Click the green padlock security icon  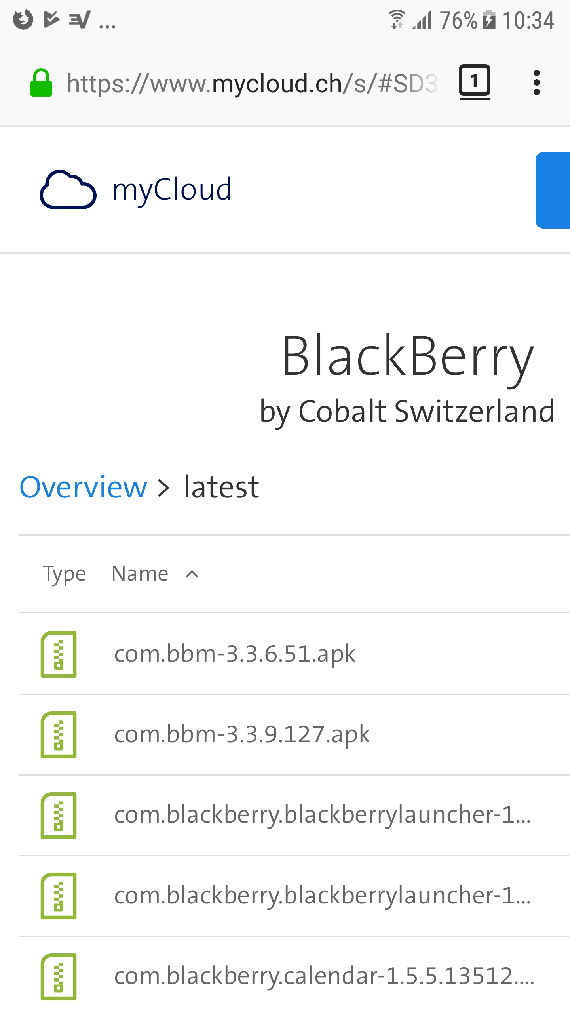pos(42,82)
